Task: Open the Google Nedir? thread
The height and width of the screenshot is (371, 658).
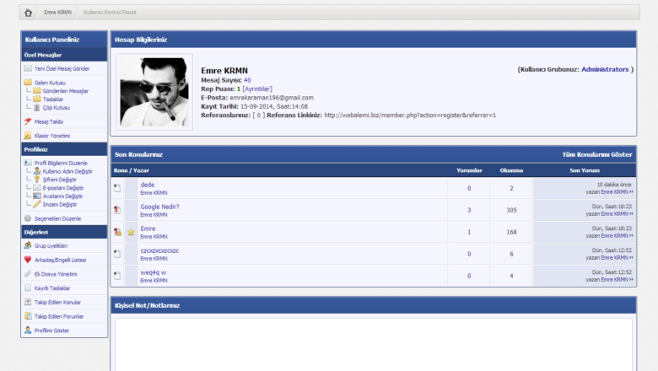Action: (159, 207)
